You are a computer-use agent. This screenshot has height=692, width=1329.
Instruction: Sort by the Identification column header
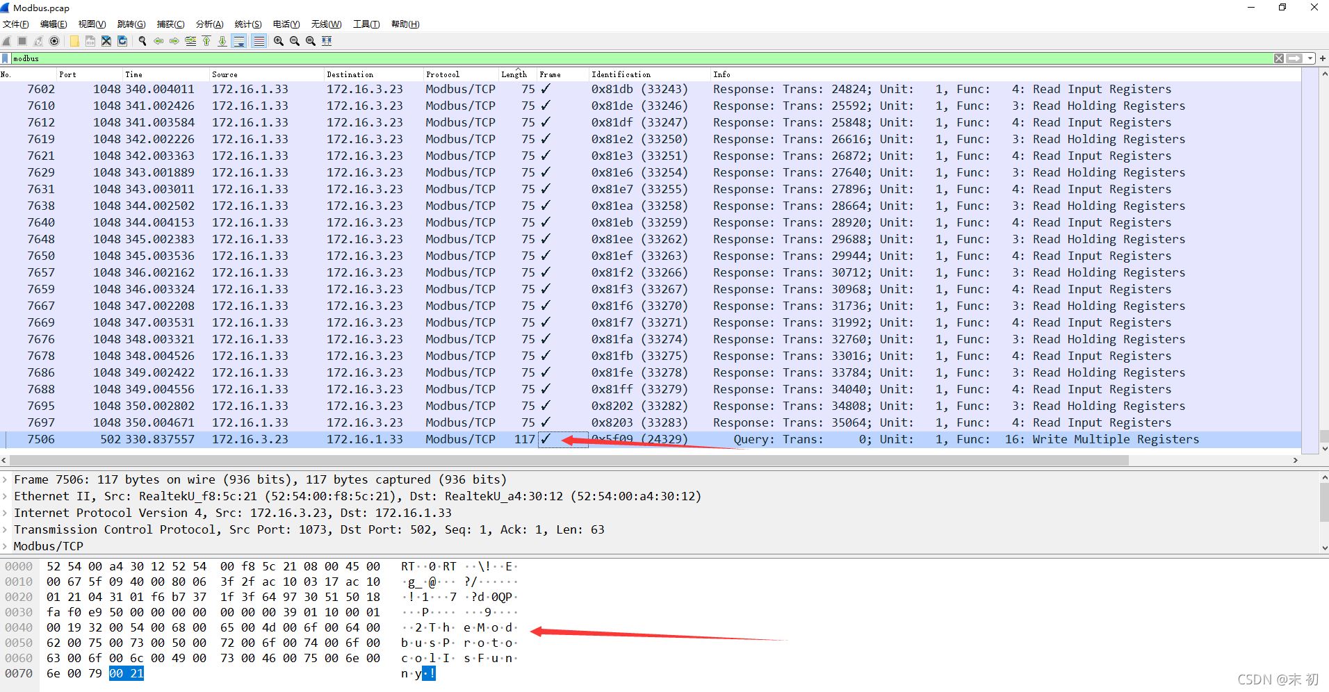coord(649,74)
